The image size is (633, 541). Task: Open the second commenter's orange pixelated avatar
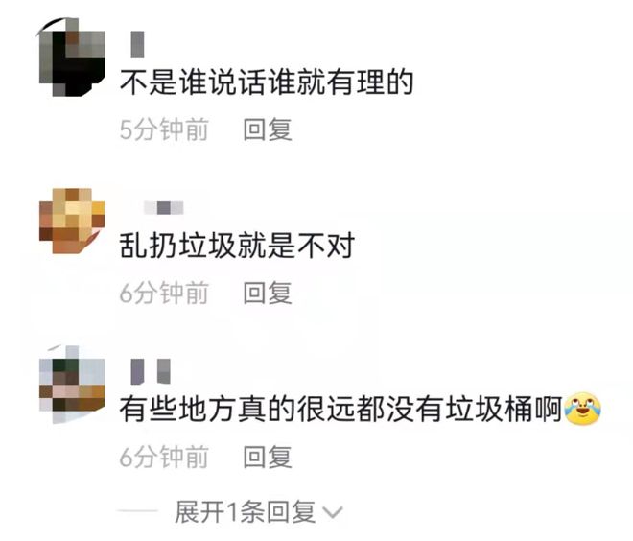pyautogui.click(x=72, y=221)
